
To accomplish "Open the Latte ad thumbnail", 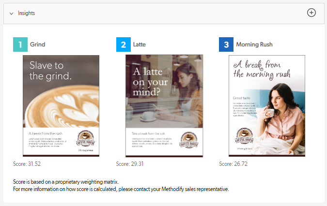I will pyautogui.click(x=164, y=105).
